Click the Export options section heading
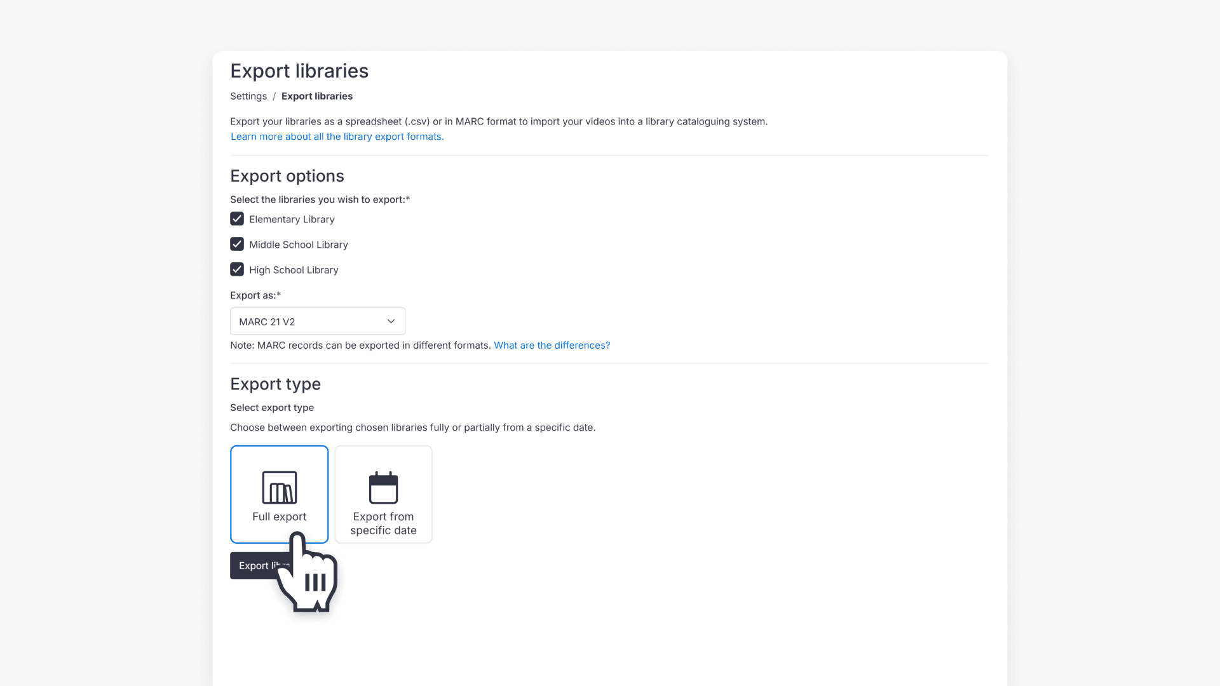 [x=287, y=176]
